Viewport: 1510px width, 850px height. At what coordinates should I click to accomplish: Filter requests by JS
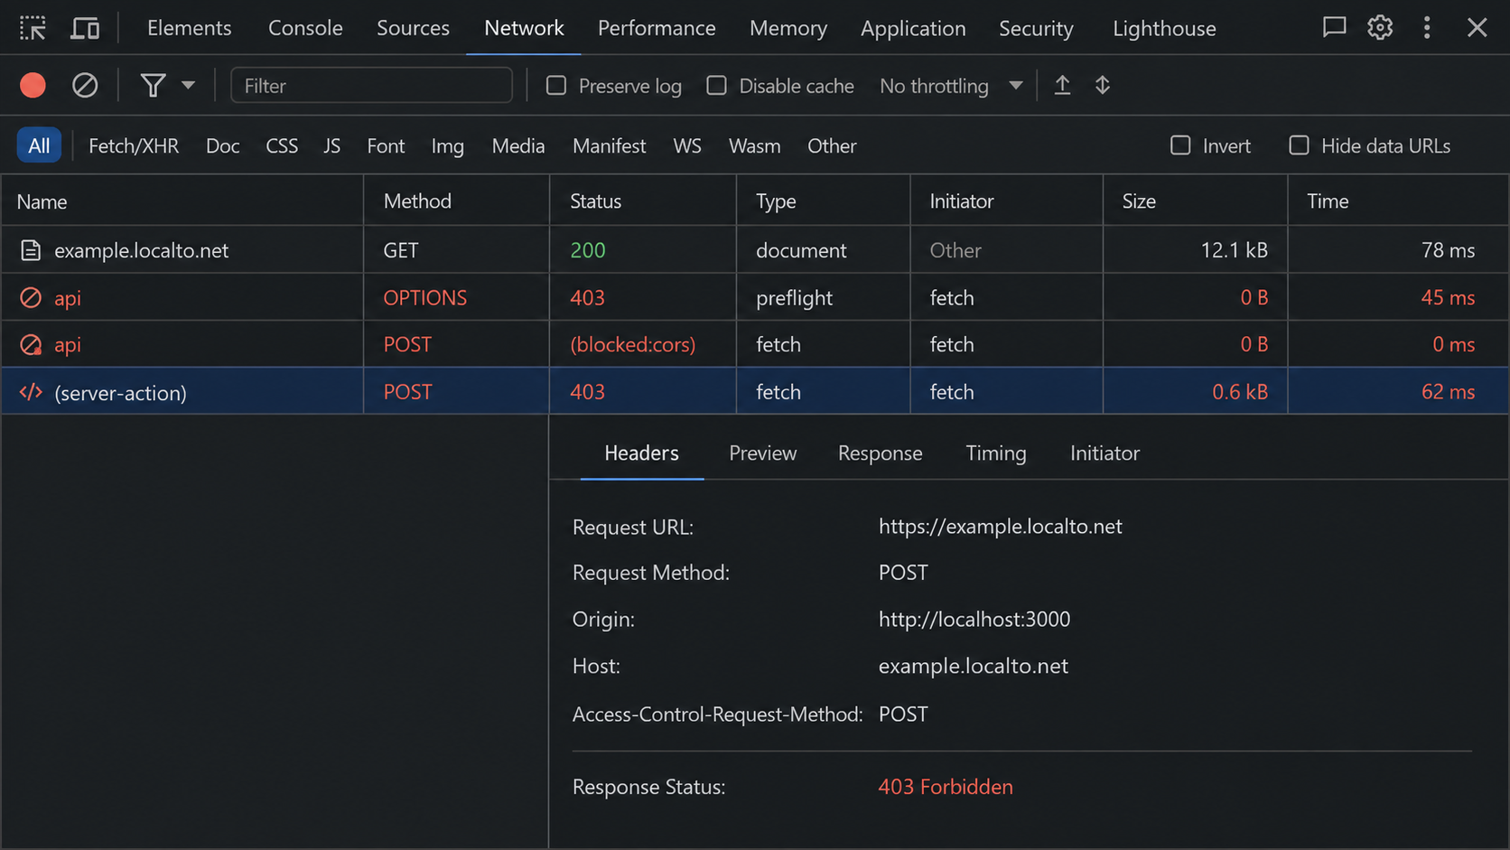pos(332,145)
